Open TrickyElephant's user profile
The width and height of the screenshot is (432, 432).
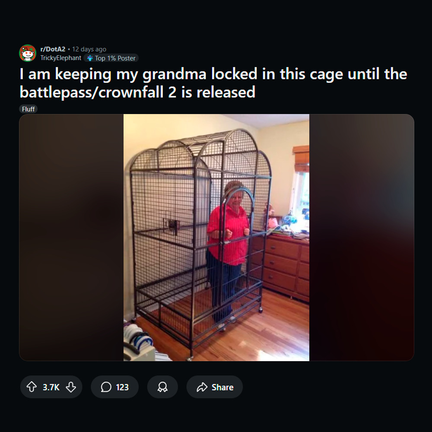[60, 58]
